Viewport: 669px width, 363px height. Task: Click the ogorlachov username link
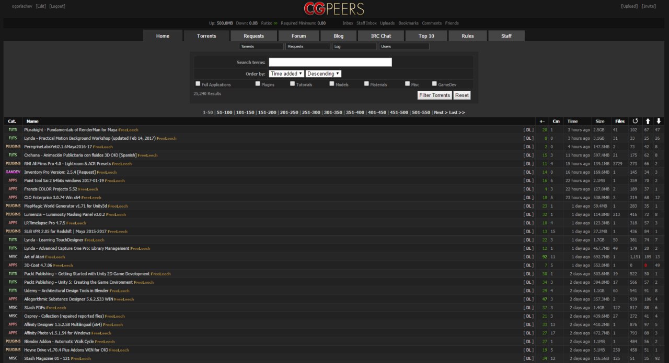pos(22,6)
